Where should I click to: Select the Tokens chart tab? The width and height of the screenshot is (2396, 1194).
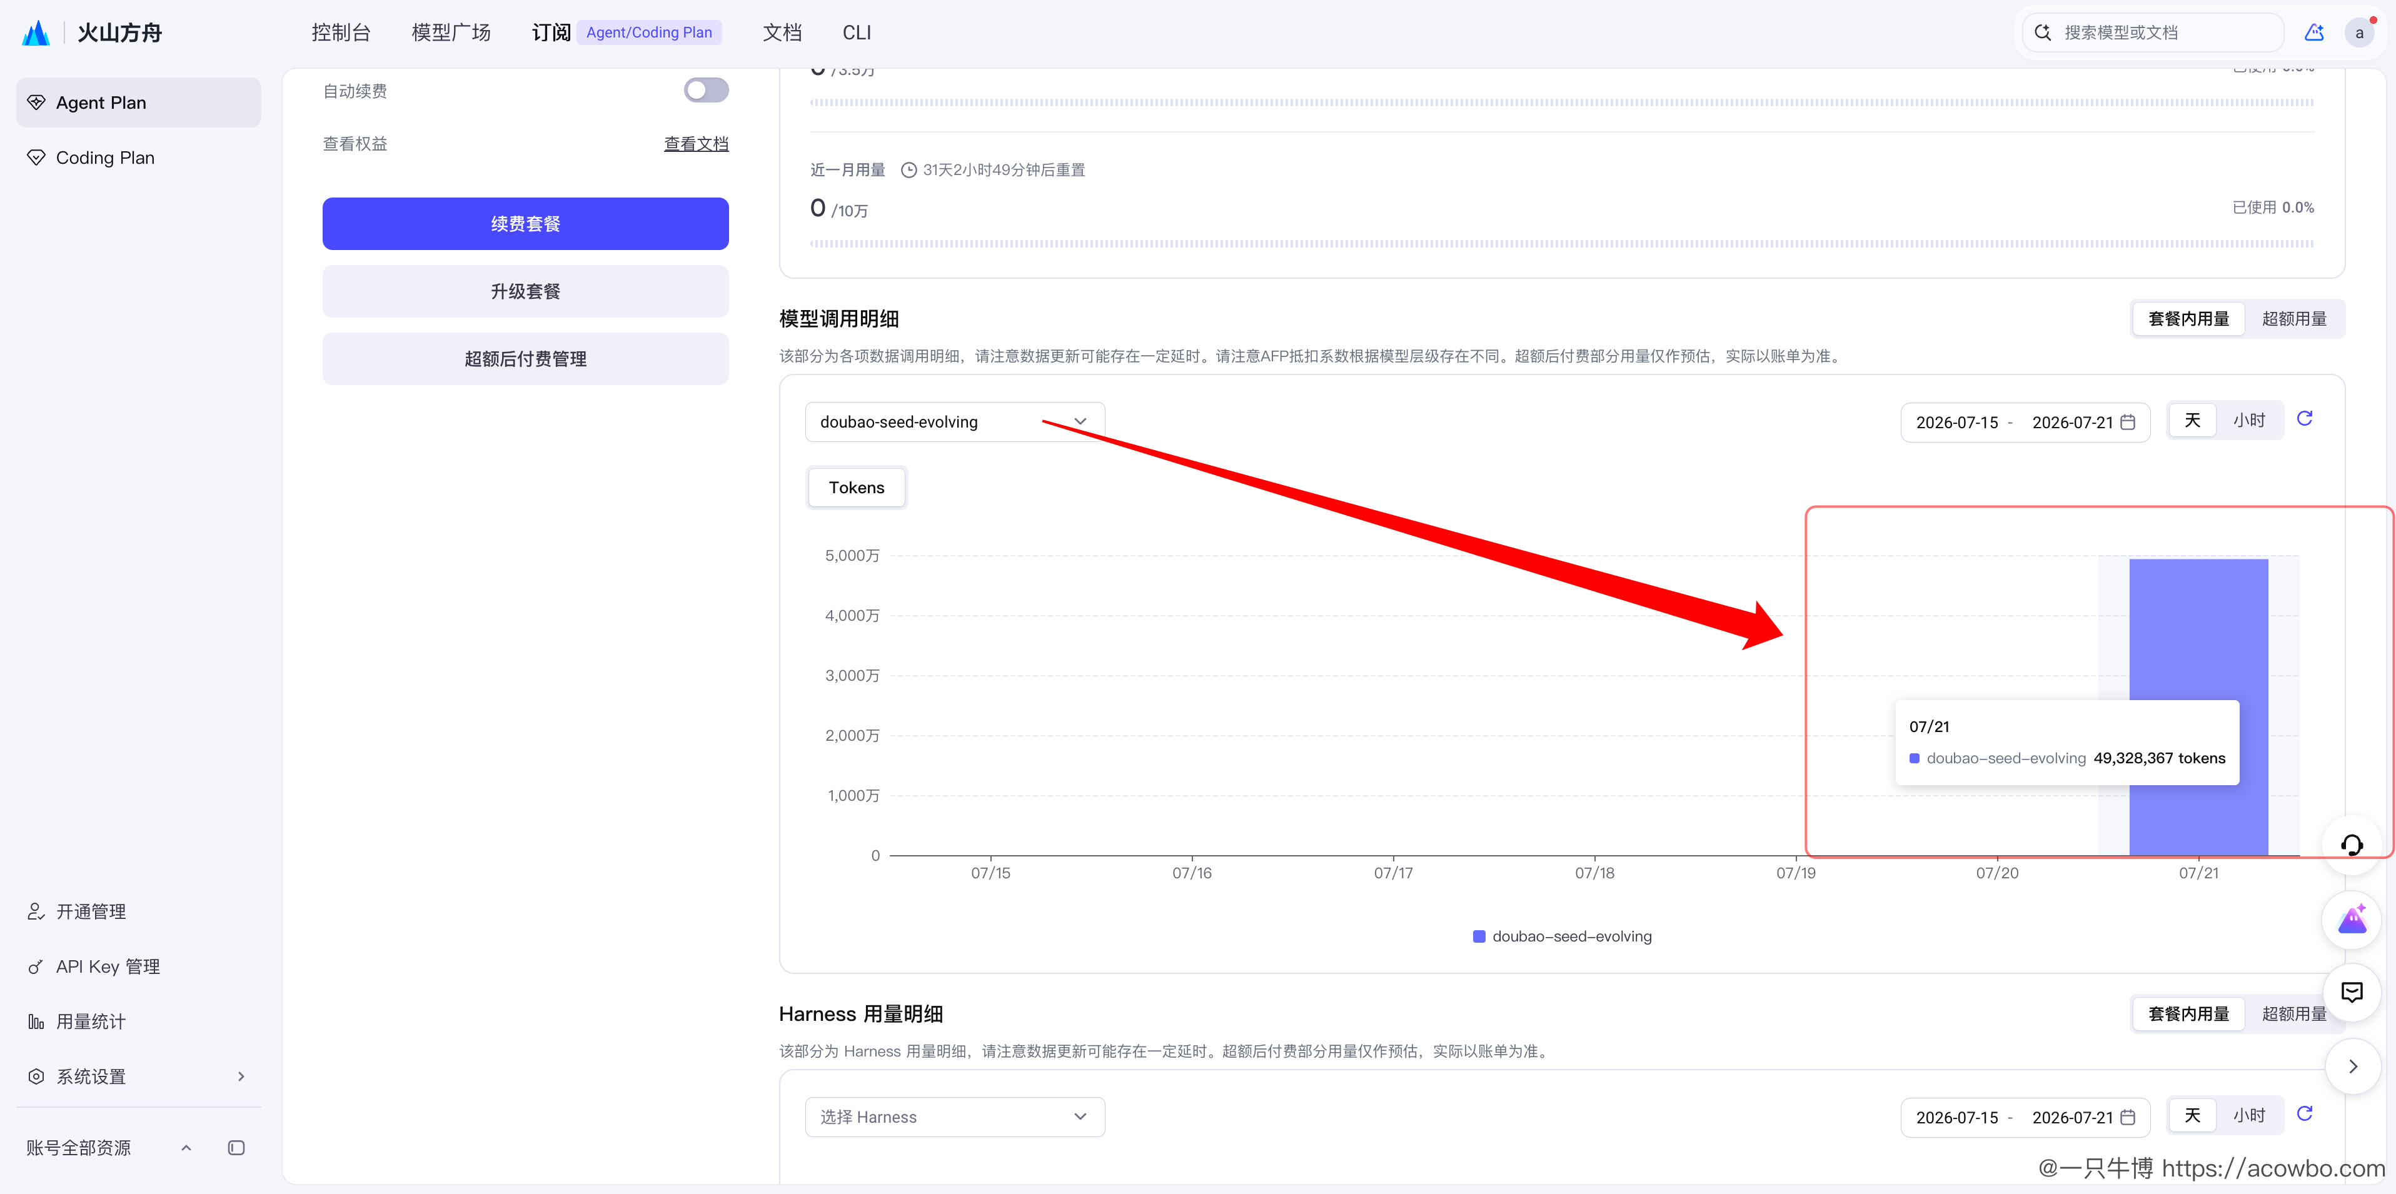(857, 487)
